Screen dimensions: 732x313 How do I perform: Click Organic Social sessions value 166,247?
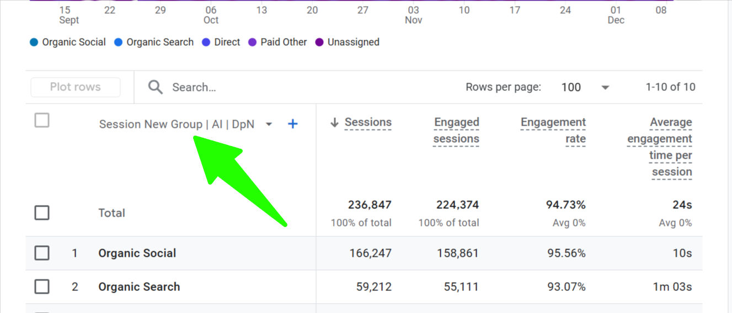coord(371,253)
